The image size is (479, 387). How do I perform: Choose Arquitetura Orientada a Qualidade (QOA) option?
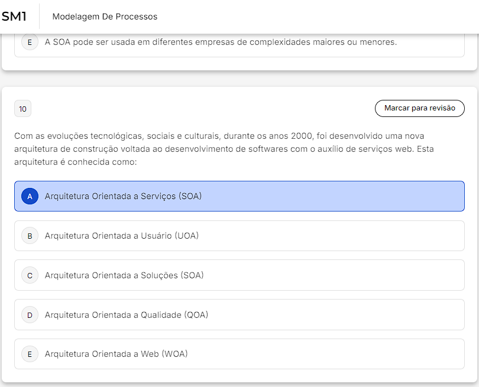[x=127, y=315]
